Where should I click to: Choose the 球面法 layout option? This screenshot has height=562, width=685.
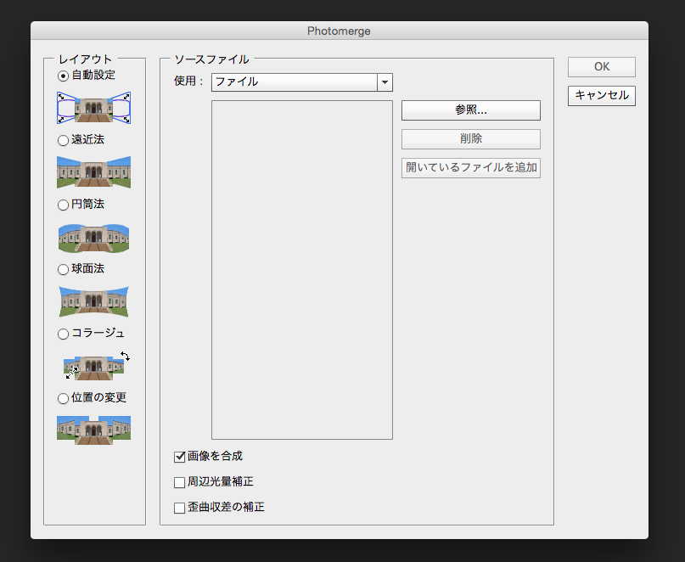pyautogui.click(x=64, y=269)
